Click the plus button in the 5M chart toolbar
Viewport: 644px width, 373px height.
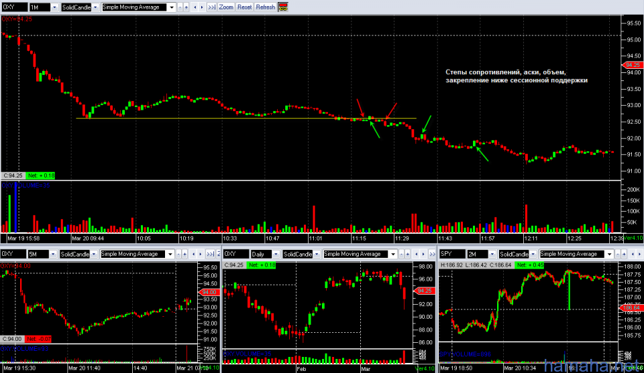[x=185, y=254]
